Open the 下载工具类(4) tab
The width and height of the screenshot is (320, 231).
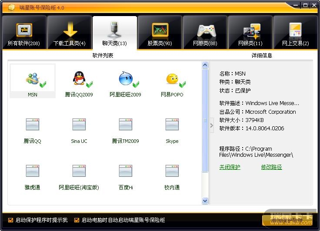70,33
